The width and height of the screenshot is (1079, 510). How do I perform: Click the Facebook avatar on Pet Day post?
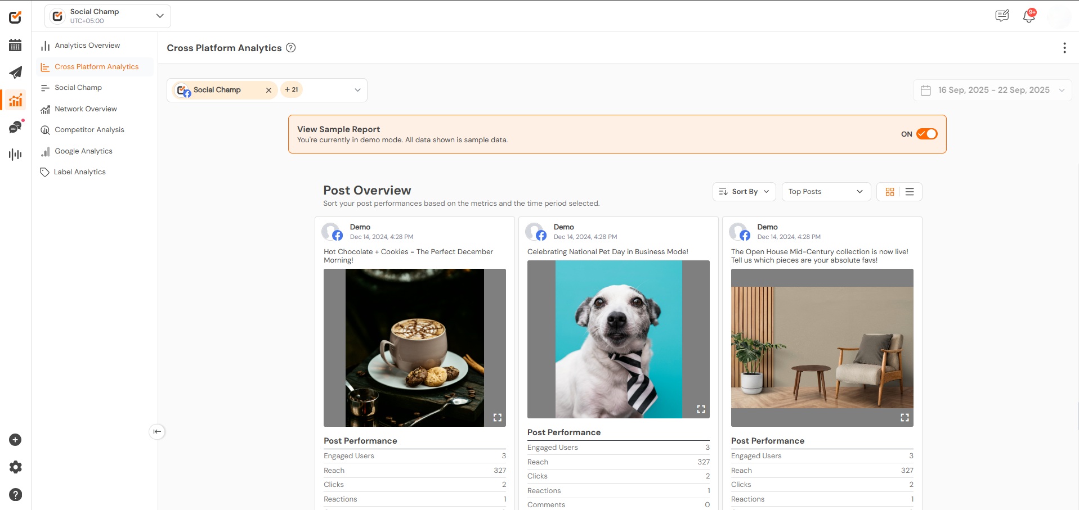tap(536, 232)
